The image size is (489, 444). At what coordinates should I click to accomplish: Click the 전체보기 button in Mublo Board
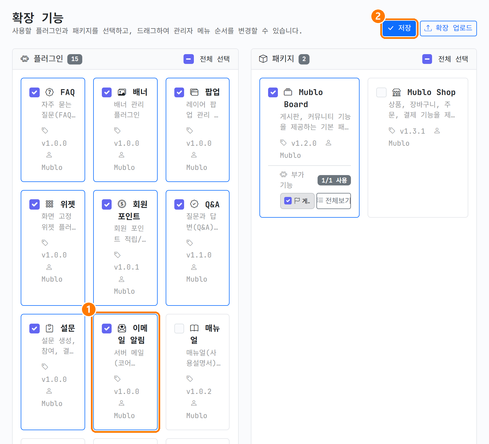(334, 201)
